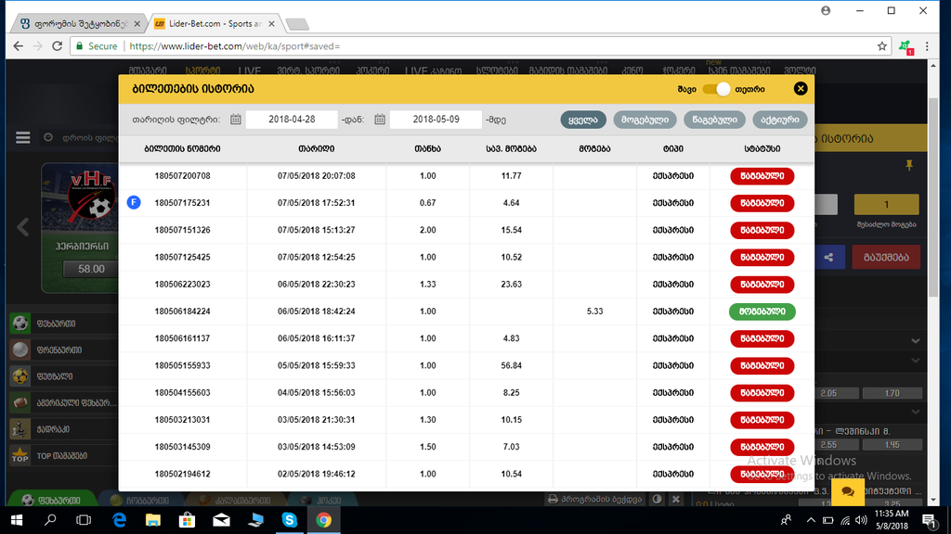The width and height of the screenshot is (951, 534).
Task: Click status badge for ticket 180507200708
Action: pyautogui.click(x=762, y=176)
